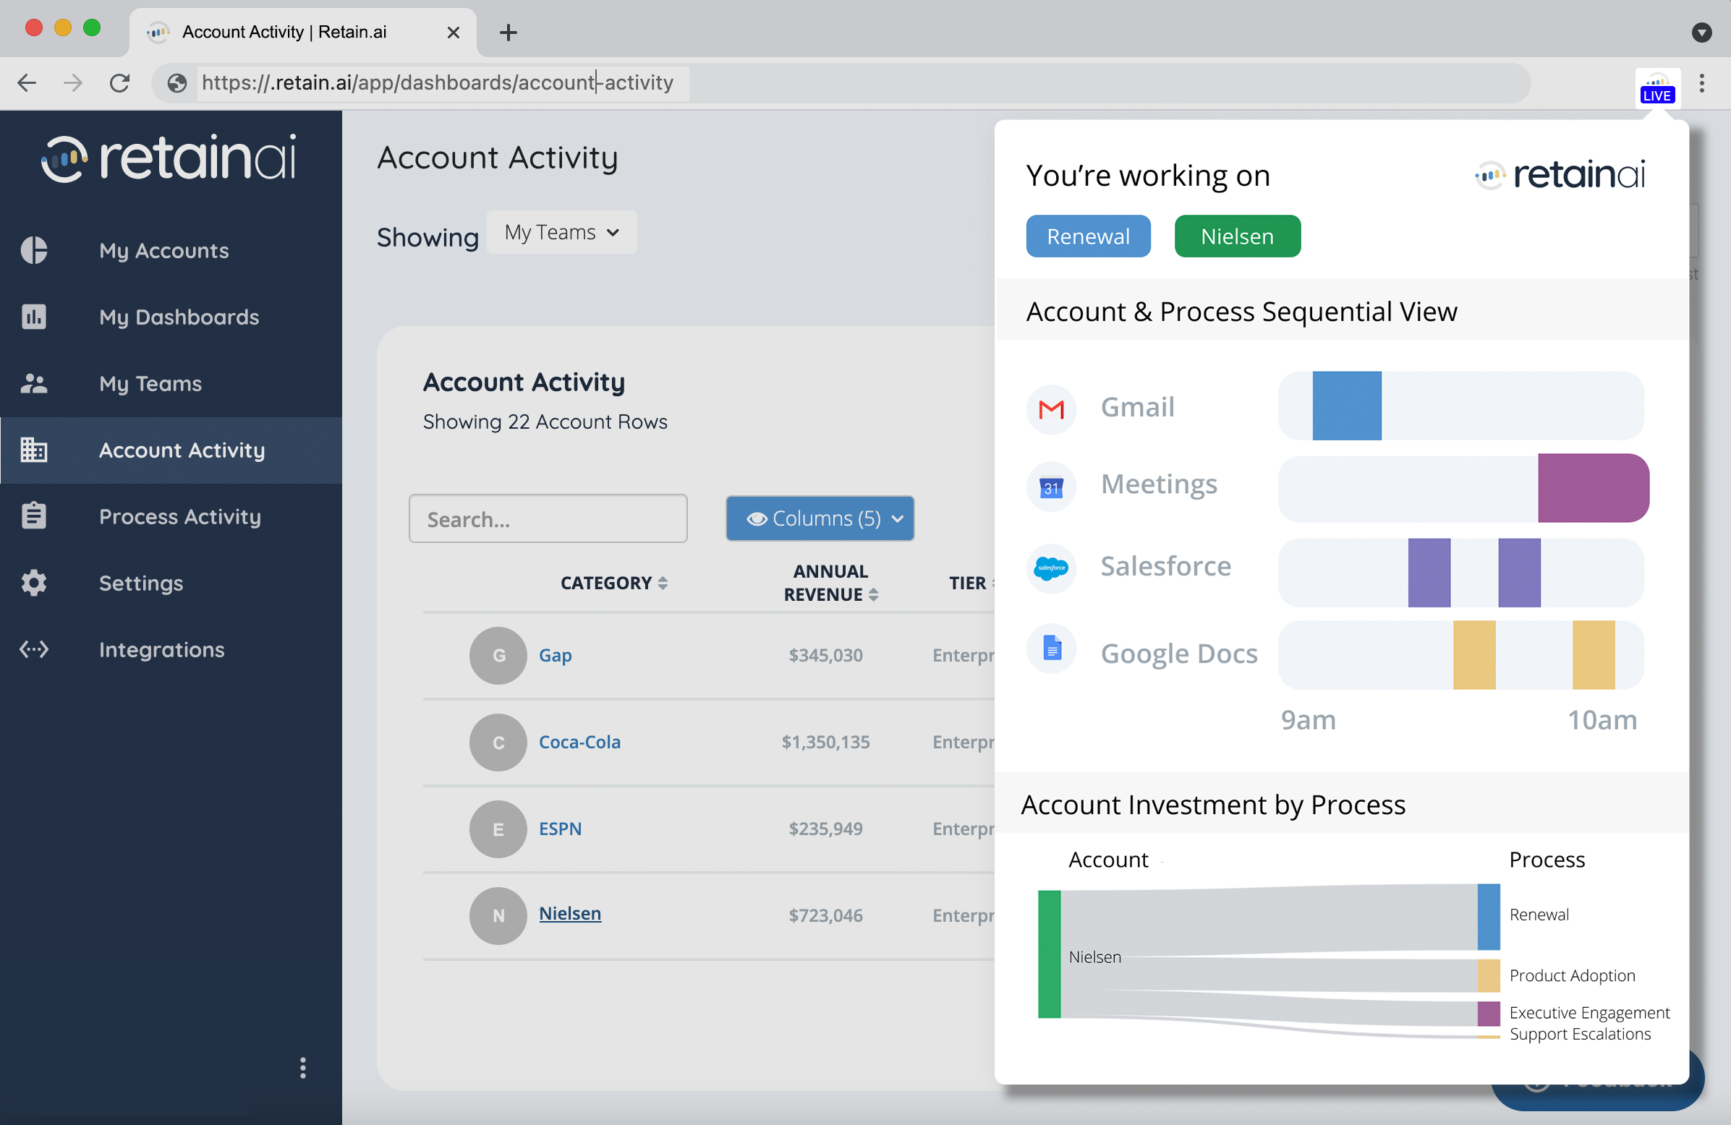Screen dimensions: 1731x1125
Task: Sort by the ANNUAL REVENUE column
Action: [x=830, y=583]
